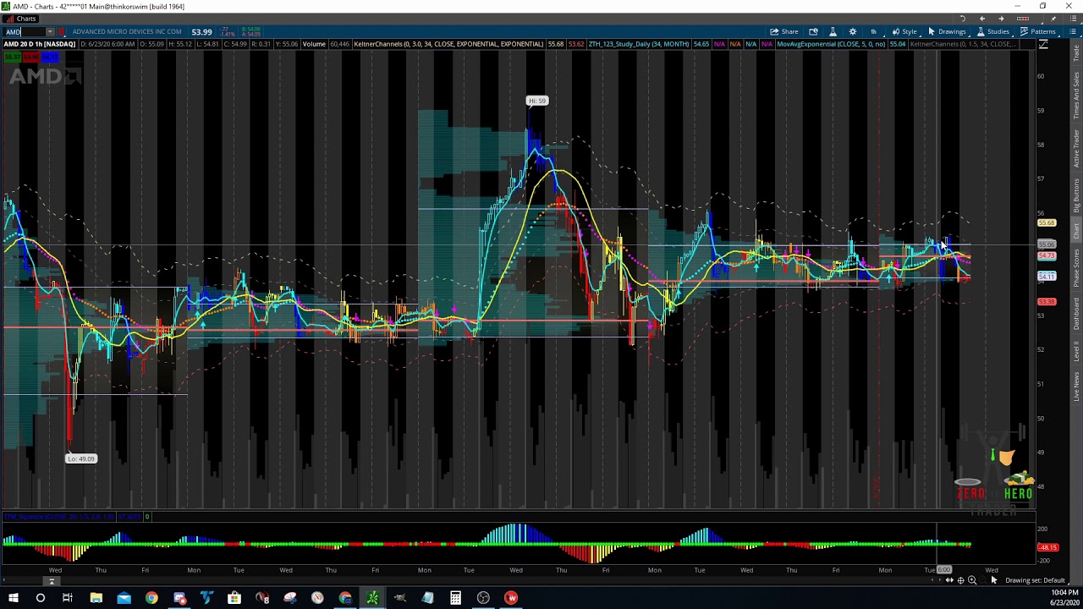Open File Explorer from taskbar

tap(96, 598)
